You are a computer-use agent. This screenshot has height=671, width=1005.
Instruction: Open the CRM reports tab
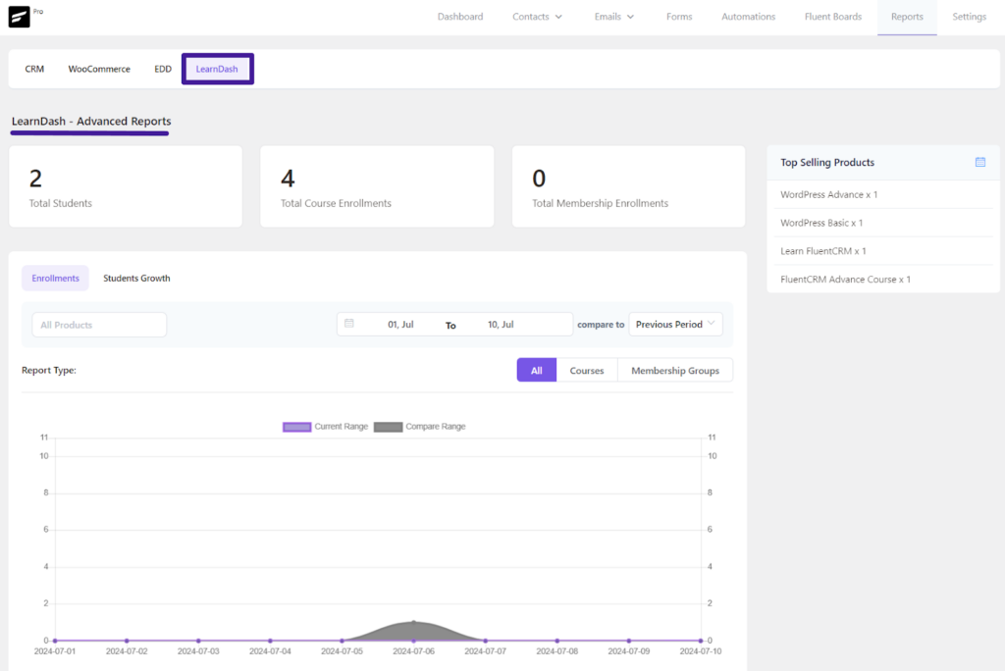34,69
